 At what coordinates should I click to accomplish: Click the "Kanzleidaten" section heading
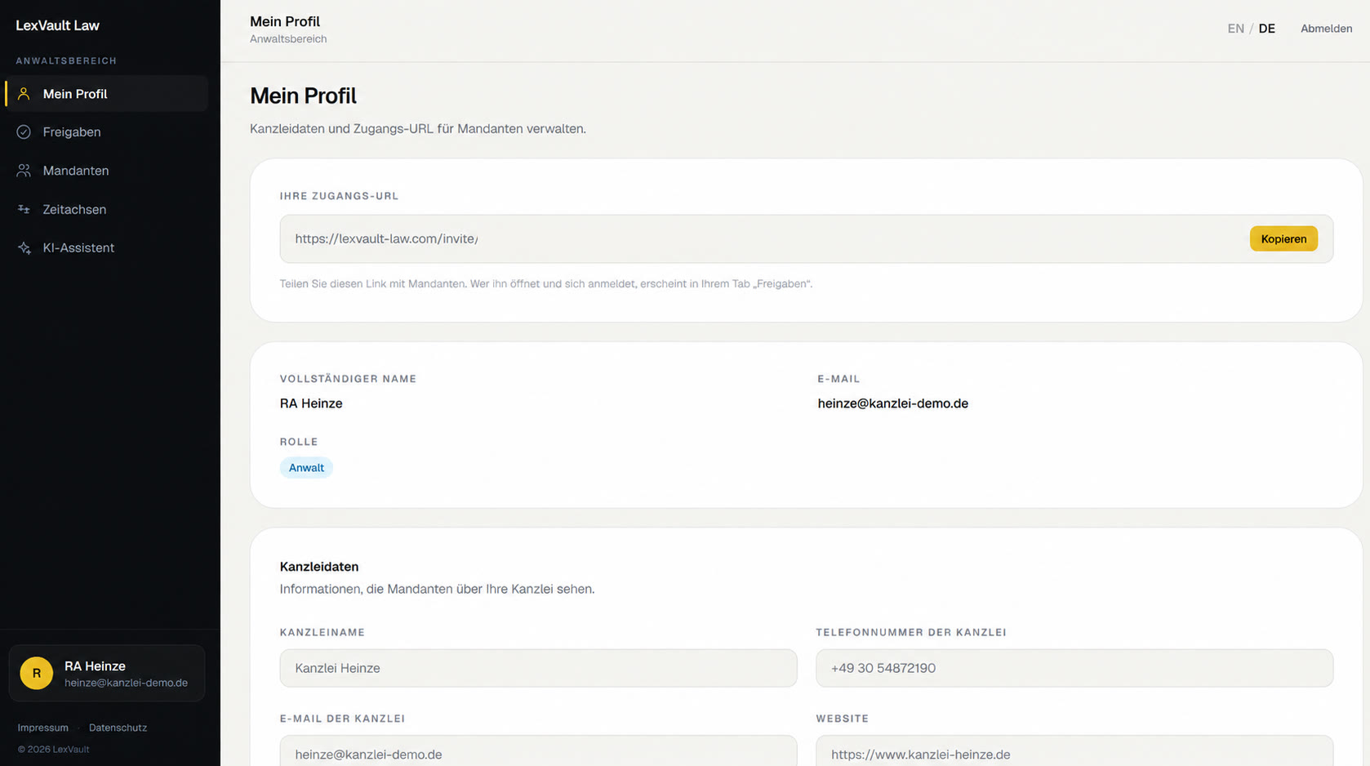319,567
